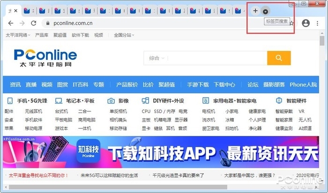
Task: Expand the 综合 search category dropdown
Action: coord(157,58)
